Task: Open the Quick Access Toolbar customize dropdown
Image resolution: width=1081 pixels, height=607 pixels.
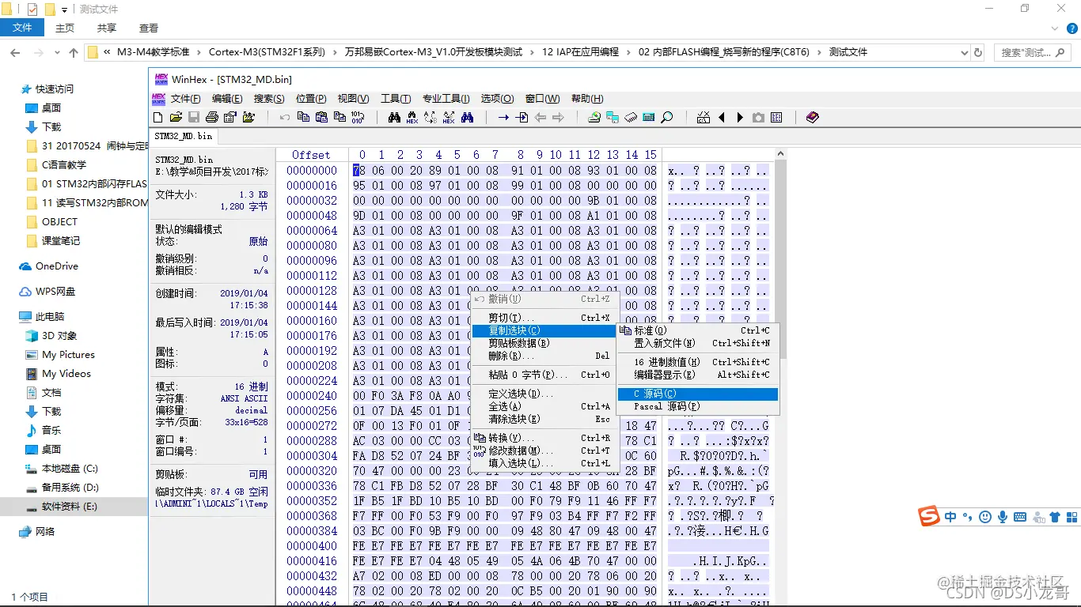Action: (64, 9)
